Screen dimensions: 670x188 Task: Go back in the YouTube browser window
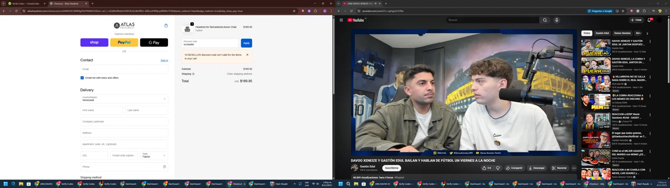(339, 11)
